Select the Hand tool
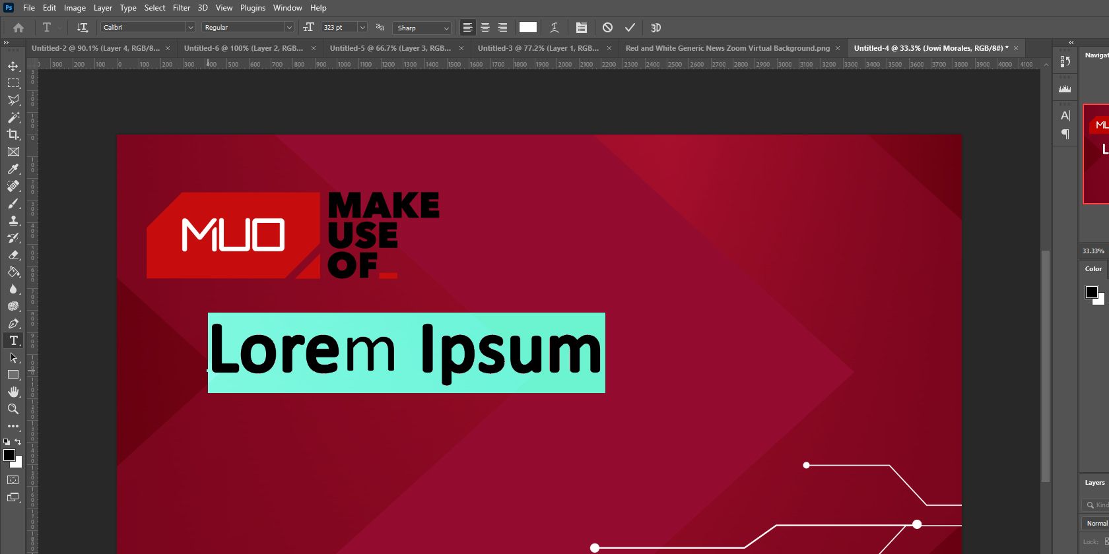This screenshot has width=1109, height=554. coord(13,392)
